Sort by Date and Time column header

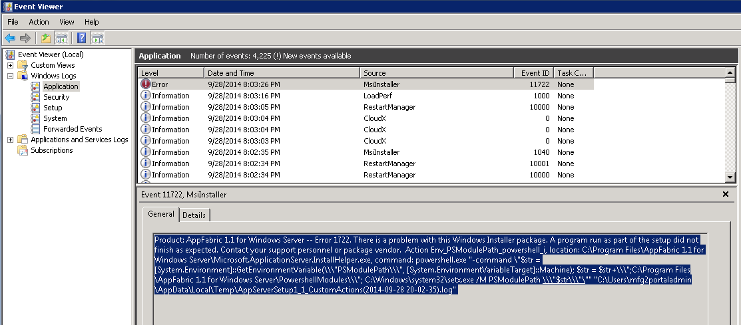pyautogui.click(x=282, y=73)
